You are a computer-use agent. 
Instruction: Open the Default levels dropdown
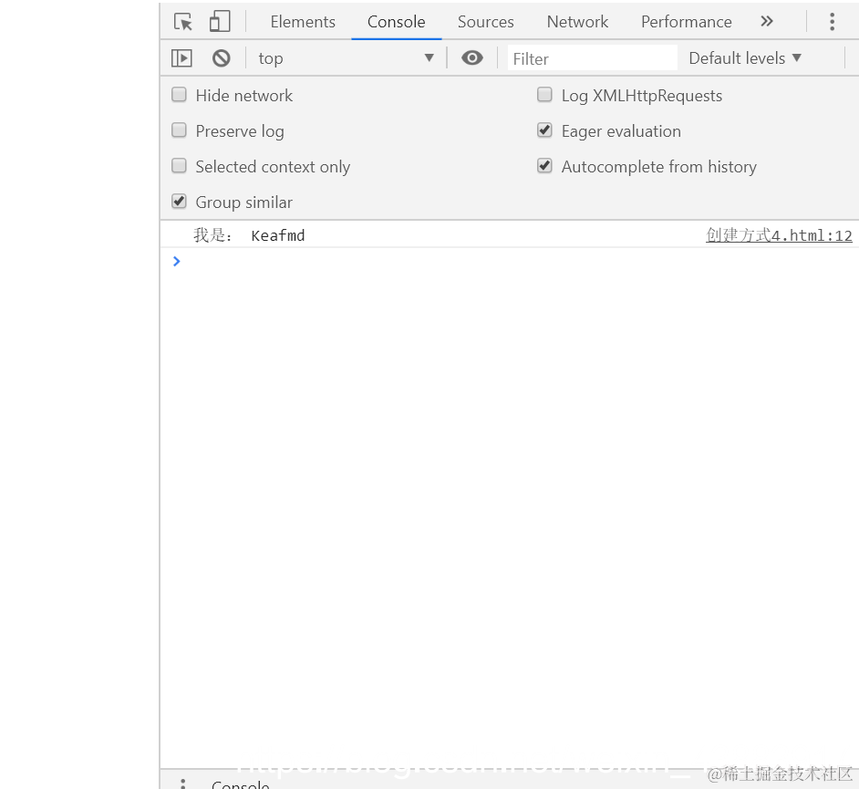click(745, 58)
